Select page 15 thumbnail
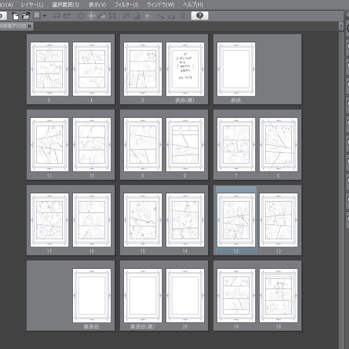 point(143,220)
